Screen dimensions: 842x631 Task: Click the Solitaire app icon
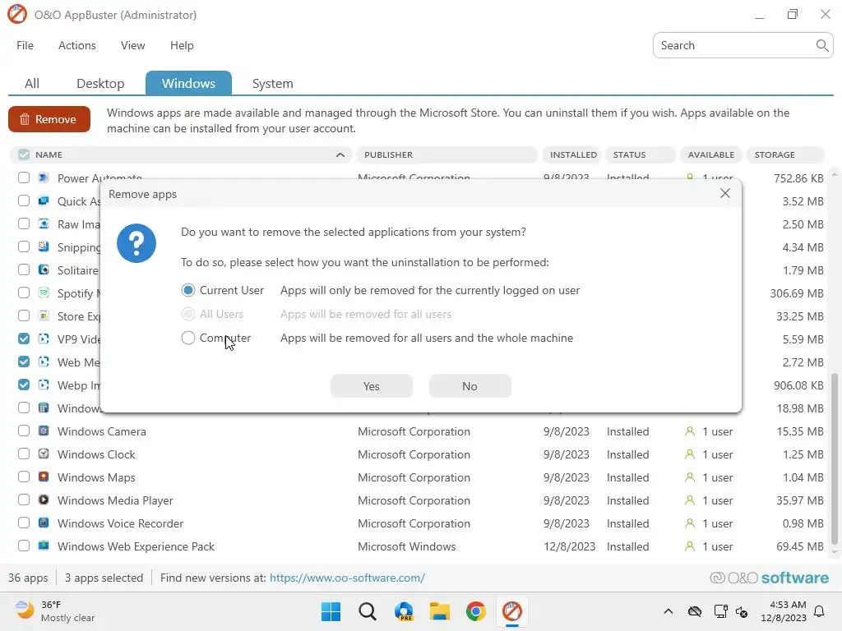[x=44, y=269]
